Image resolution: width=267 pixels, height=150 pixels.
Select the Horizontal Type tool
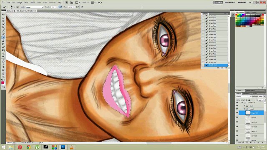click(3, 64)
